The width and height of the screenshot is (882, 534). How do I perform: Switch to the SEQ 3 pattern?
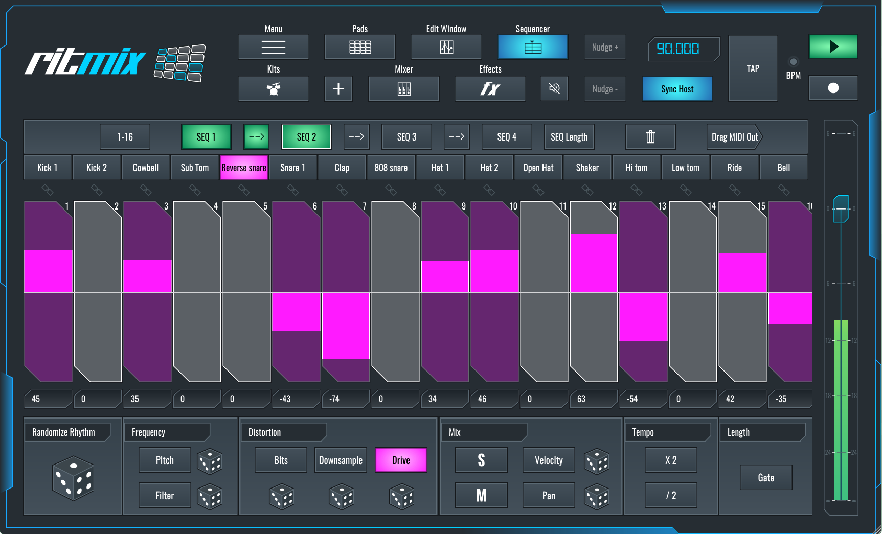click(406, 137)
